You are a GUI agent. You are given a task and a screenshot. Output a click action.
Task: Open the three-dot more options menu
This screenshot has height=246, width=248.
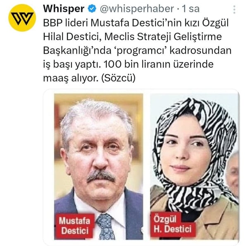coord(234,10)
